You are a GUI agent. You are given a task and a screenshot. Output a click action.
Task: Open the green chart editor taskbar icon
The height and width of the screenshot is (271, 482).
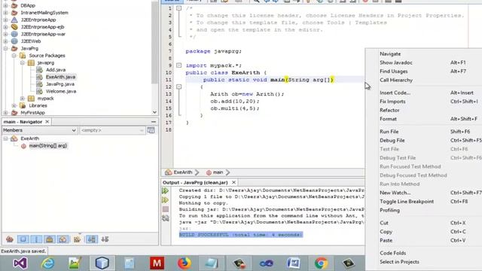tap(75, 263)
